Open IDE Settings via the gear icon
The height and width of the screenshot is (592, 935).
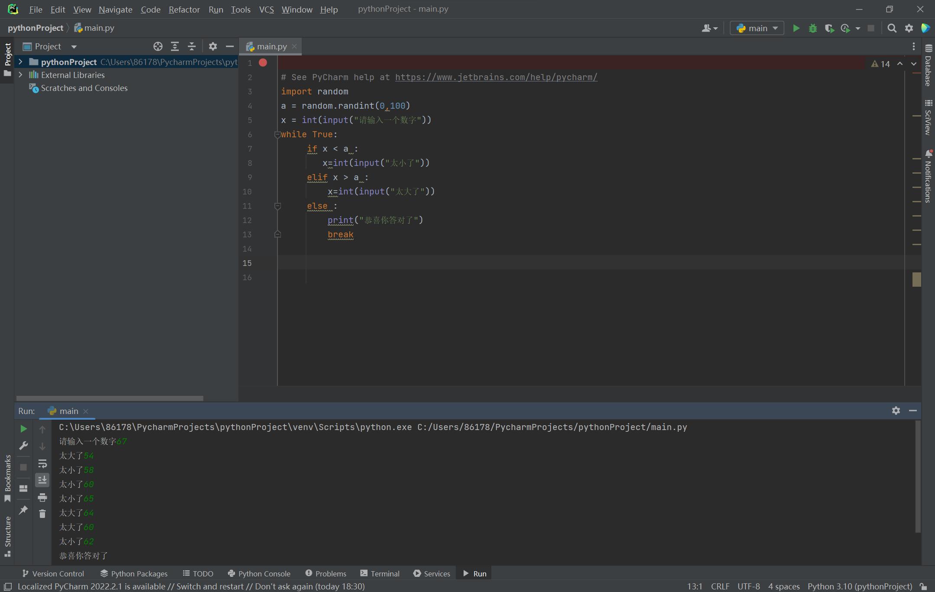[x=909, y=28]
